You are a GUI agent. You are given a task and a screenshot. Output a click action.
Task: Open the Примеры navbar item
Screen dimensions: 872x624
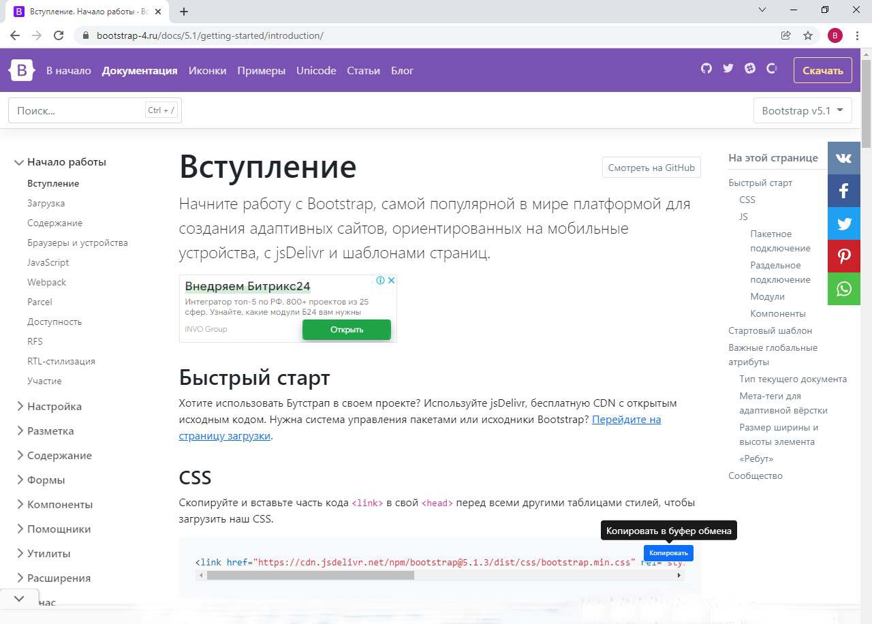click(261, 70)
